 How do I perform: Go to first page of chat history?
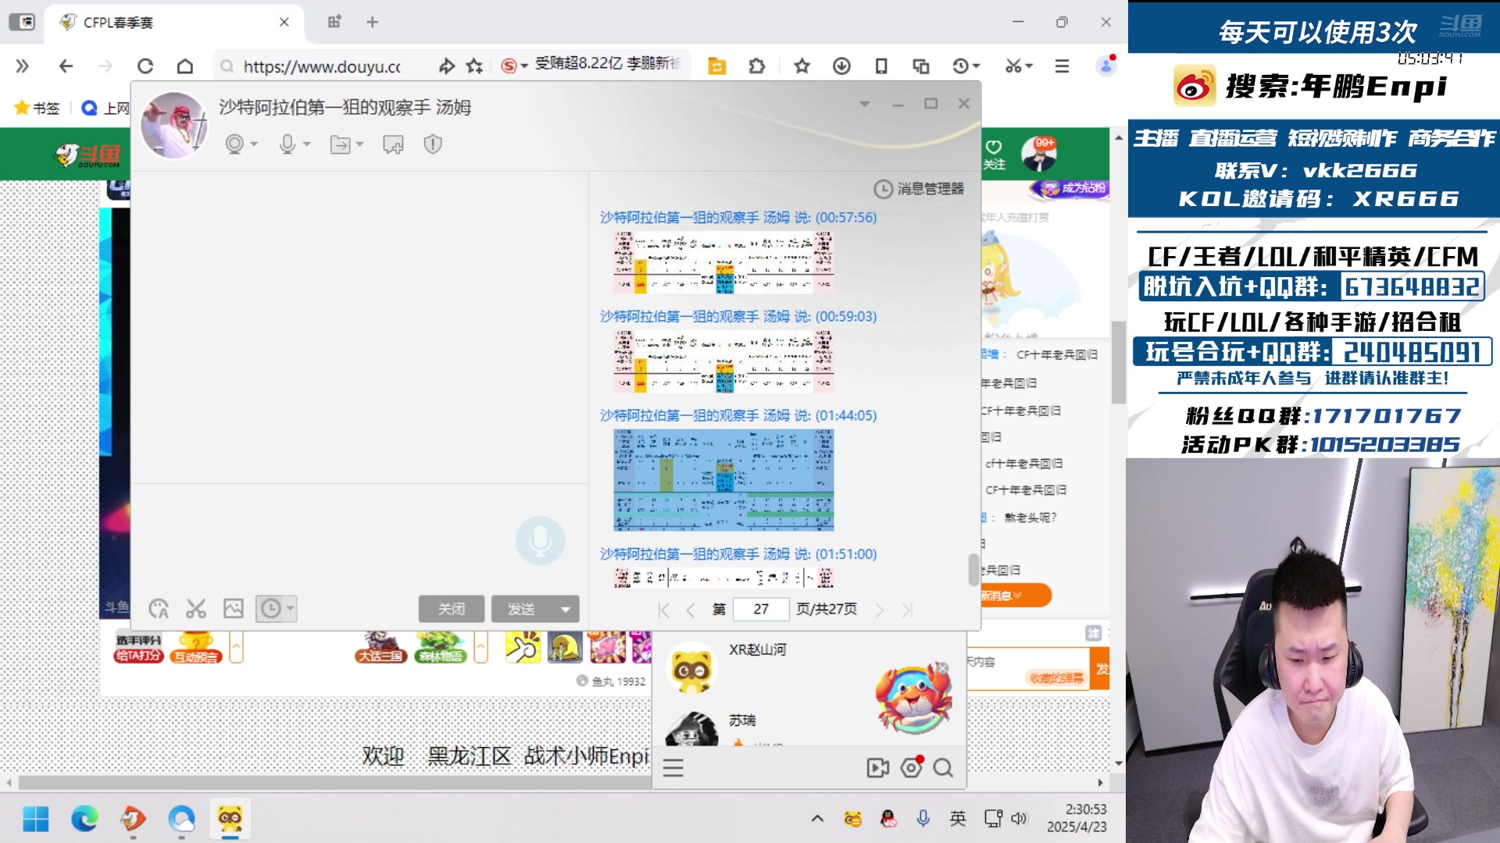[x=664, y=610]
